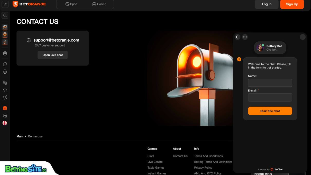The width and height of the screenshot is (311, 175).
Task: Focus the Name input field
Action: [x=270, y=83]
